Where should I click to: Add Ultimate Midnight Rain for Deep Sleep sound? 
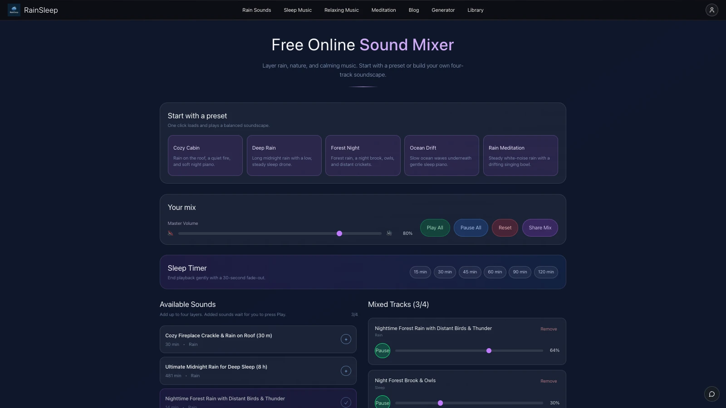pos(346,371)
